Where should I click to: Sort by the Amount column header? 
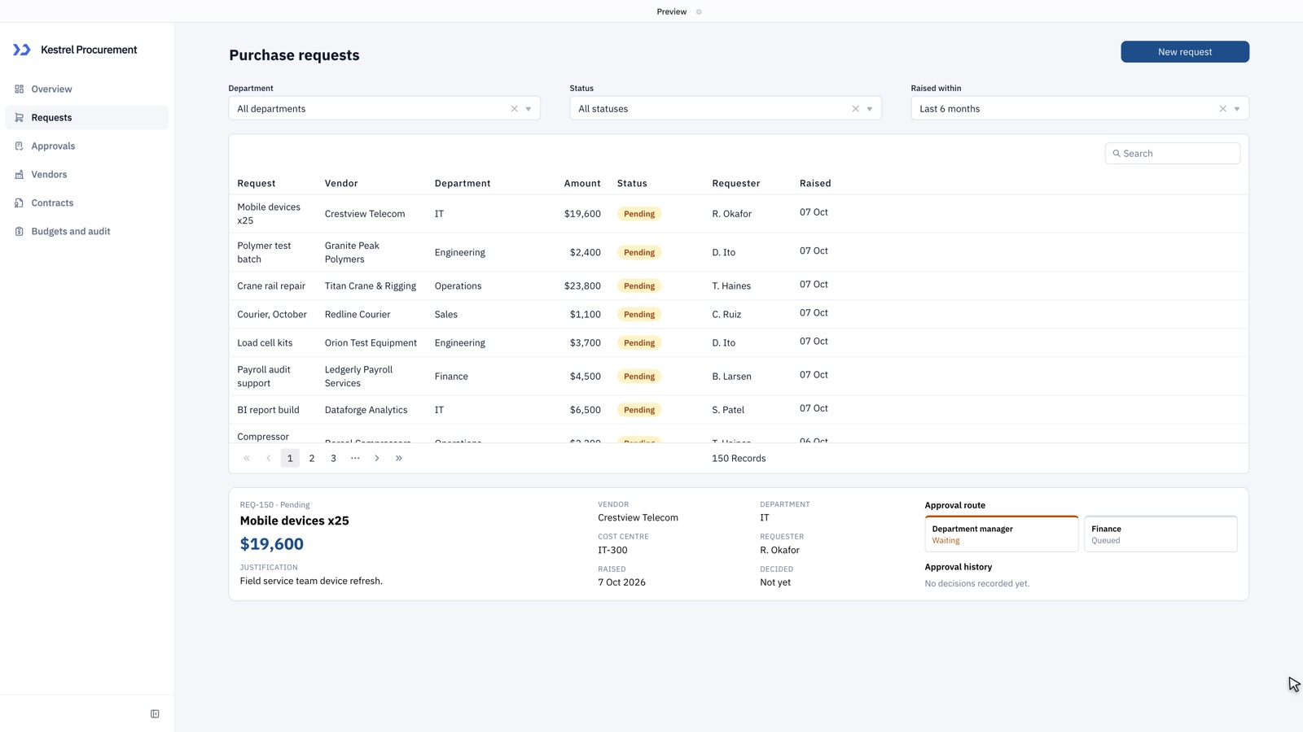click(582, 183)
